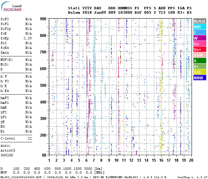Click the RSF program value

138,13
